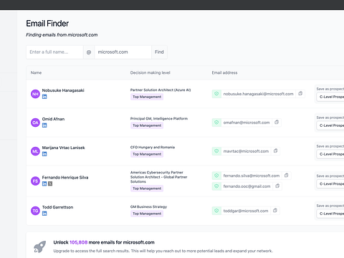Click the ML avatar for Marijana Vrtac Lanisek
Screen dimensions: 344x258
(35, 151)
